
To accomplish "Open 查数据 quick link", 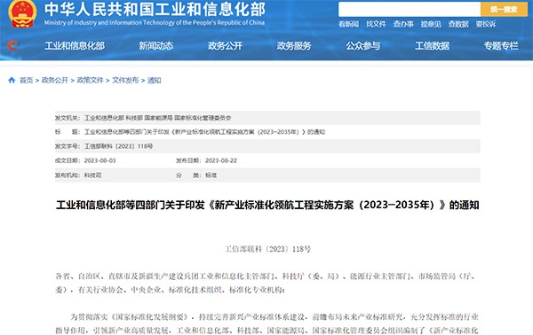I will [x=458, y=24].
